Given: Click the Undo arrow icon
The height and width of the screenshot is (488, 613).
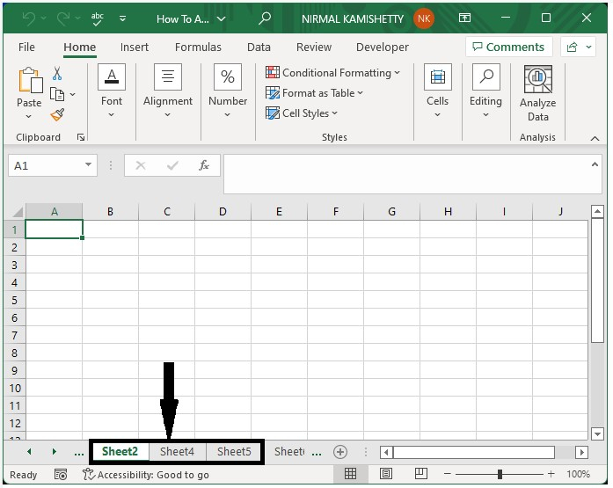Looking at the screenshot, I should [28, 18].
